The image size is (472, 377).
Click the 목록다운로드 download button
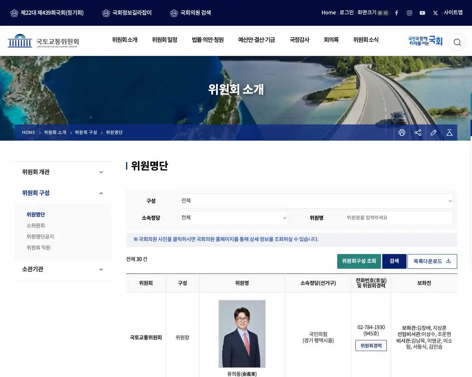pyautogui.click(x=432, y=261)
